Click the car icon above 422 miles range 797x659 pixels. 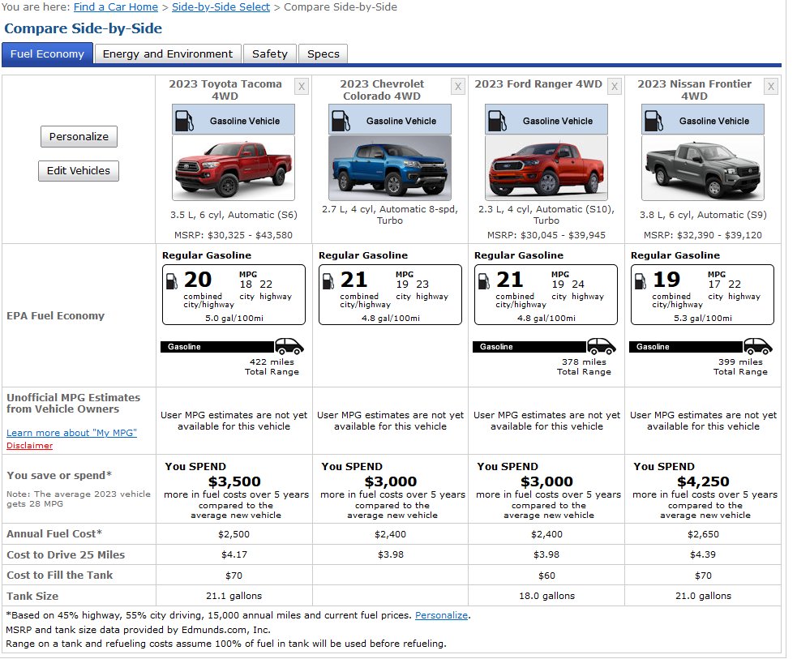[x=289, y=346]
